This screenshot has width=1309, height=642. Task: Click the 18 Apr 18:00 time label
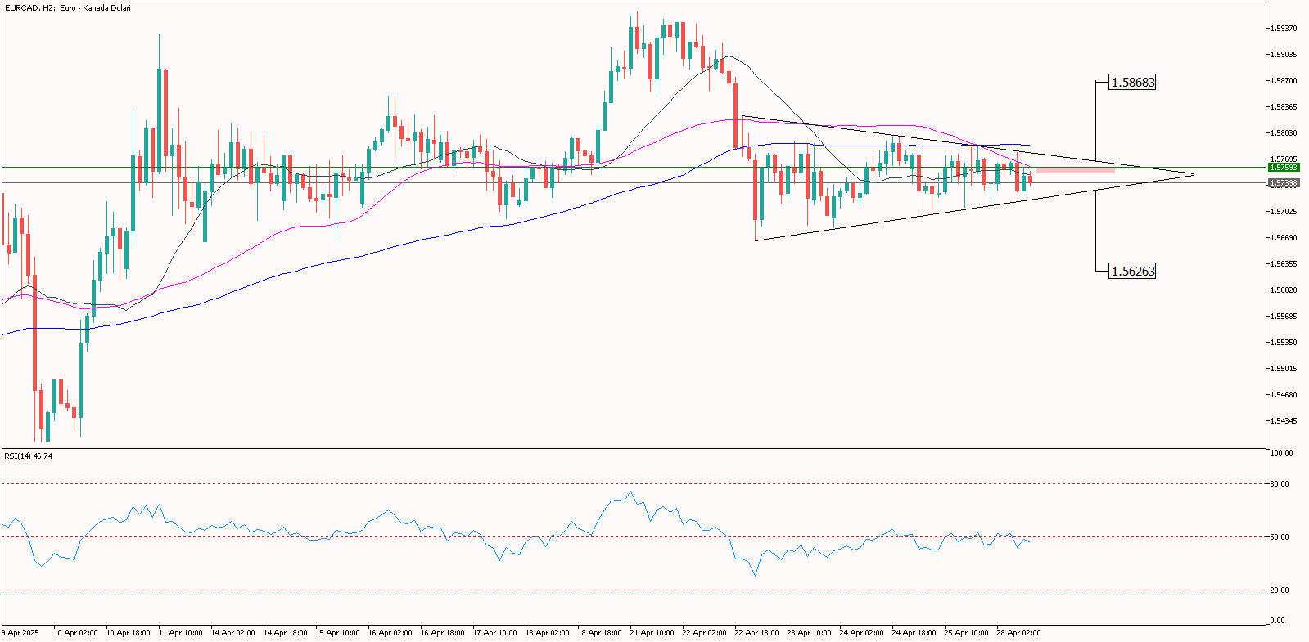[600, 633]
